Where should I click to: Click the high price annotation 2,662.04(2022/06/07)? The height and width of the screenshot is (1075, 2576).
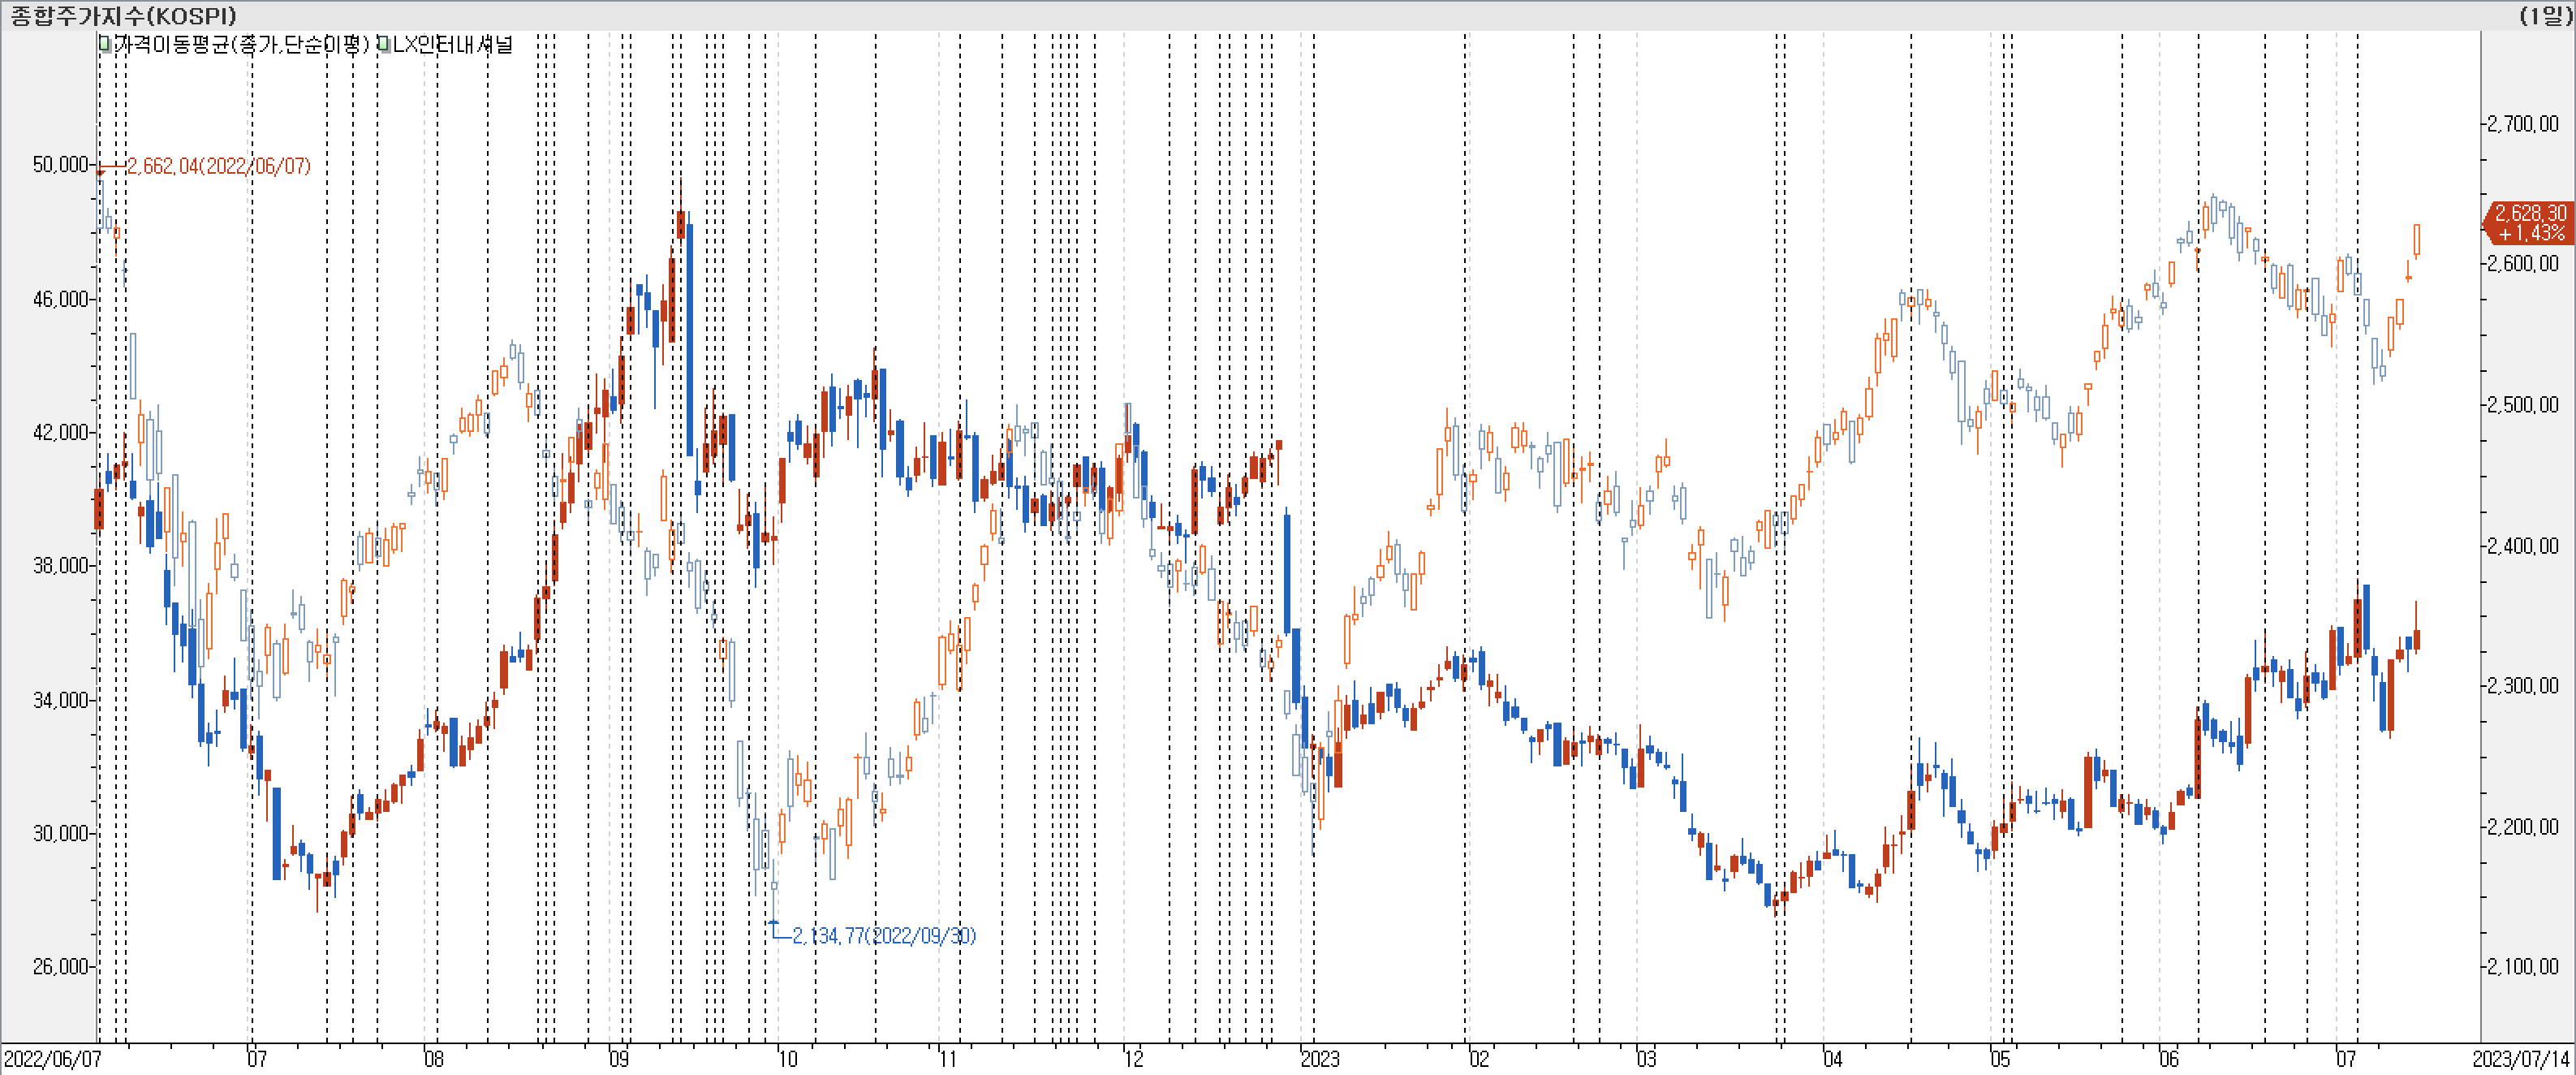pyautogui.click(x=218, y=166)
